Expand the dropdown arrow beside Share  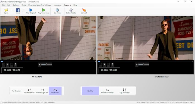coord(23,11)
